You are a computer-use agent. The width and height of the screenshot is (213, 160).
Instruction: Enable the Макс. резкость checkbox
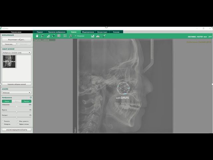[x=18, y=121]
